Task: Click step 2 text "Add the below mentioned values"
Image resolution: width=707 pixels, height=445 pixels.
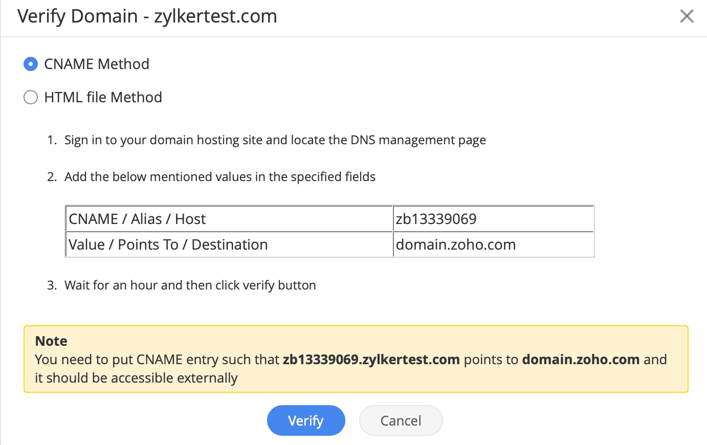Action: [220, 177]
